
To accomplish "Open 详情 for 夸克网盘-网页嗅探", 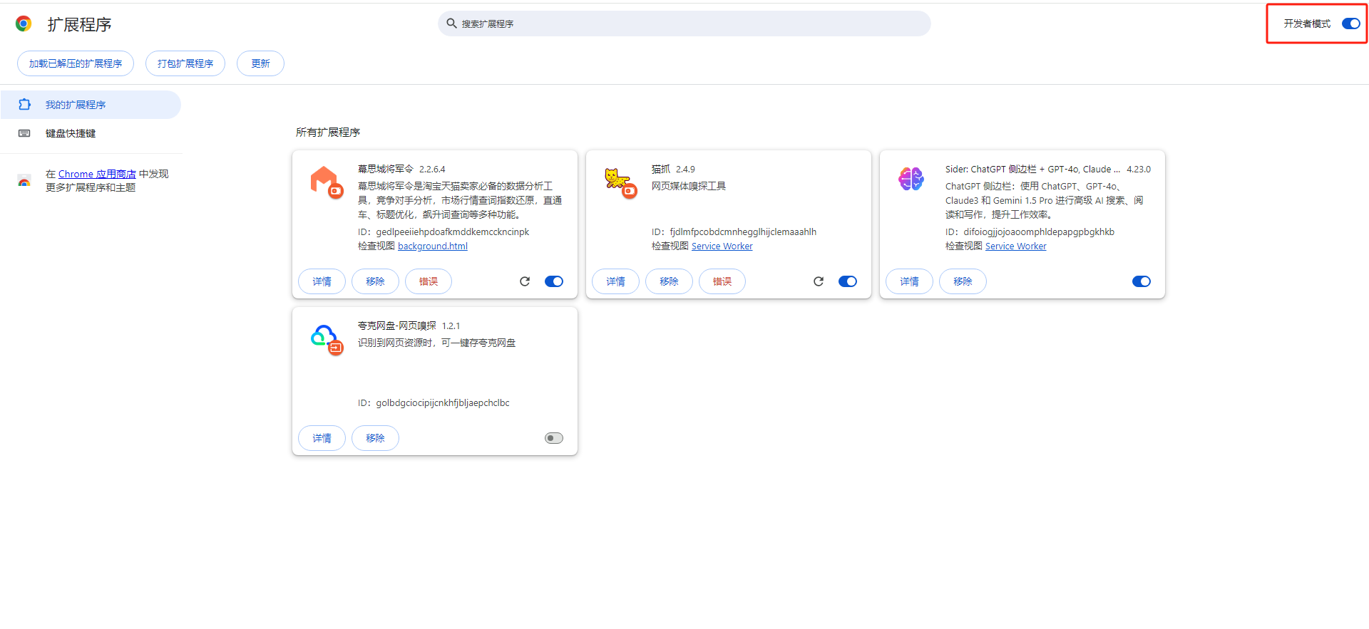I will click(x=322, y=438).
